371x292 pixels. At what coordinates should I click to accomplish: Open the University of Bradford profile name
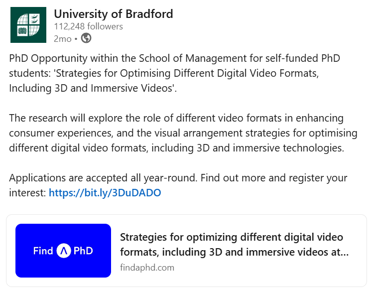[x=114, y=14]
